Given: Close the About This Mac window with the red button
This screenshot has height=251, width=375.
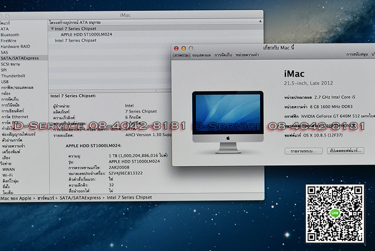Looking at the screenshot, I should click(176, 49).
